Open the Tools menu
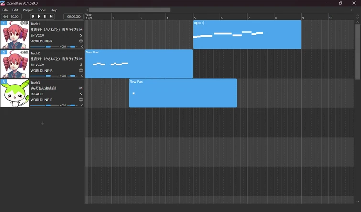 (x=42, y=10)
